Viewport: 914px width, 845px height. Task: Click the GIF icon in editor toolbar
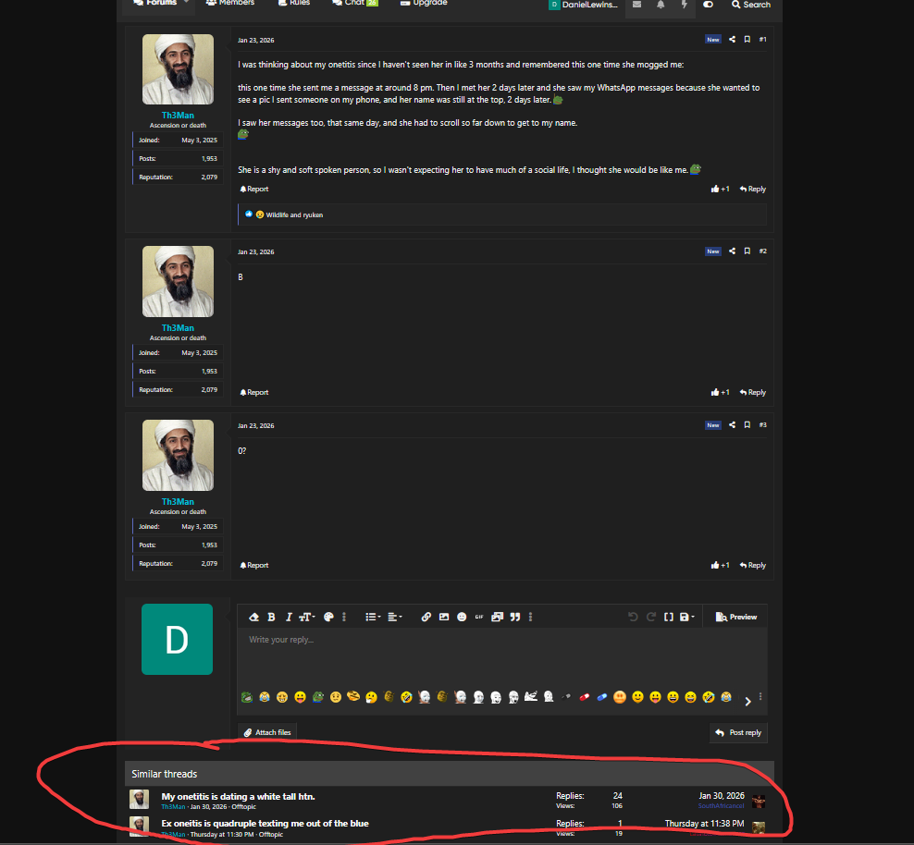[x=479, y=617]
